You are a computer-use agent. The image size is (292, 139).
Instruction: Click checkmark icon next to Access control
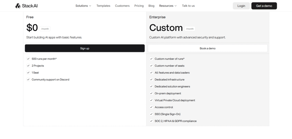pos(151,107)
